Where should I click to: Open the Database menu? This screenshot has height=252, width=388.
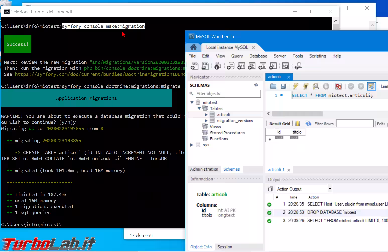click(x=258, y=56)
